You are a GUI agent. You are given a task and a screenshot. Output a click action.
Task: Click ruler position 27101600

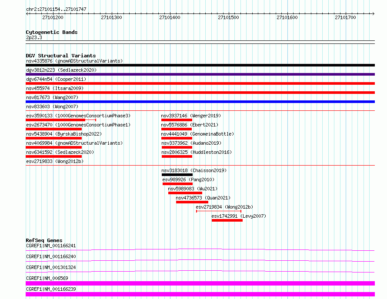pyautogui.click(x=287, y=17)
